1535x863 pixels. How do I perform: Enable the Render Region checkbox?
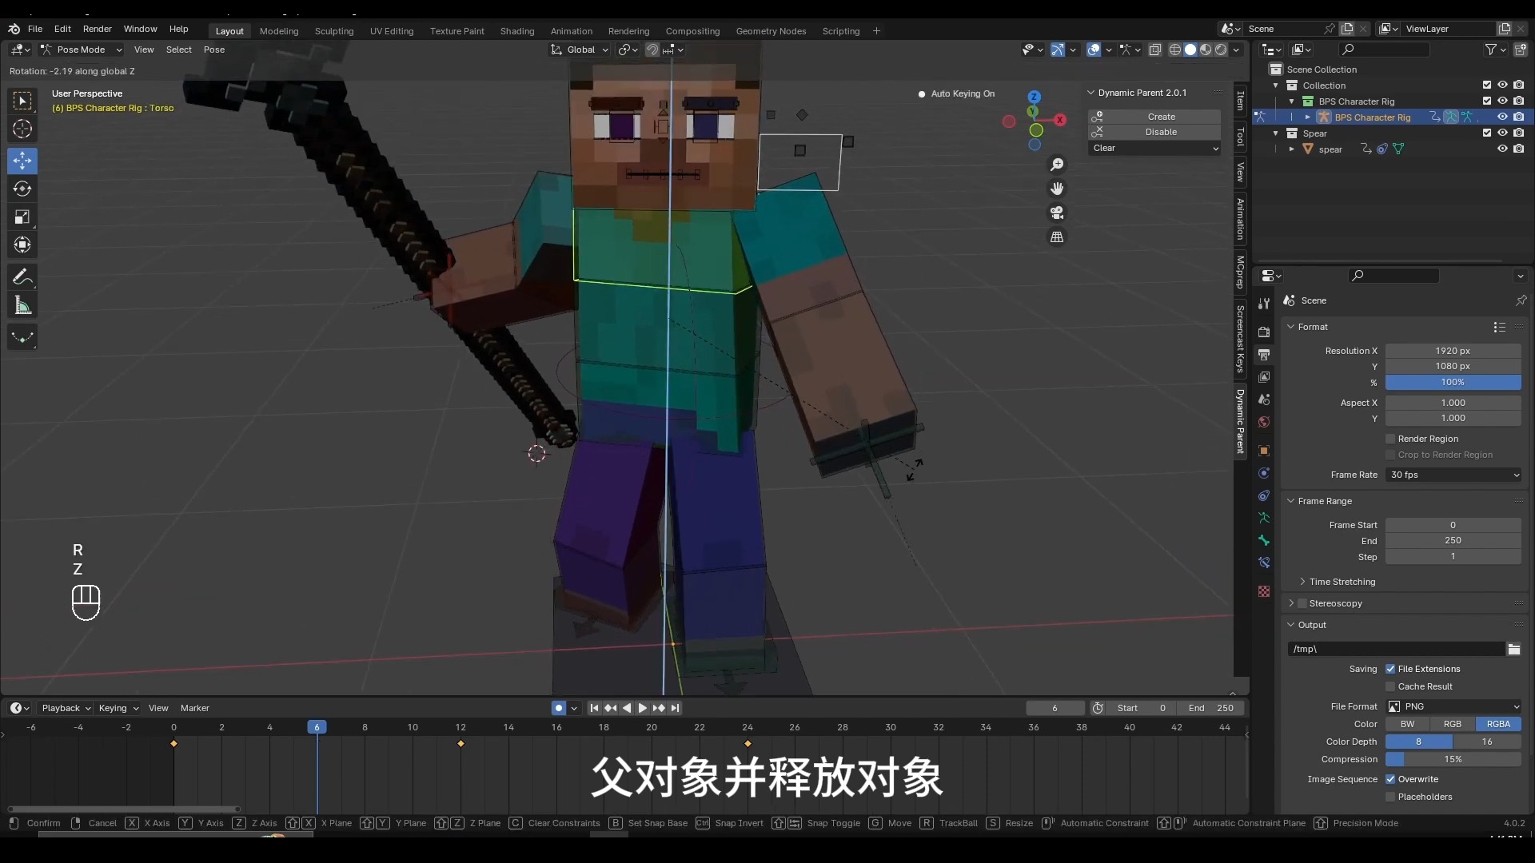pyautogui.click(x=1390, y=439)
